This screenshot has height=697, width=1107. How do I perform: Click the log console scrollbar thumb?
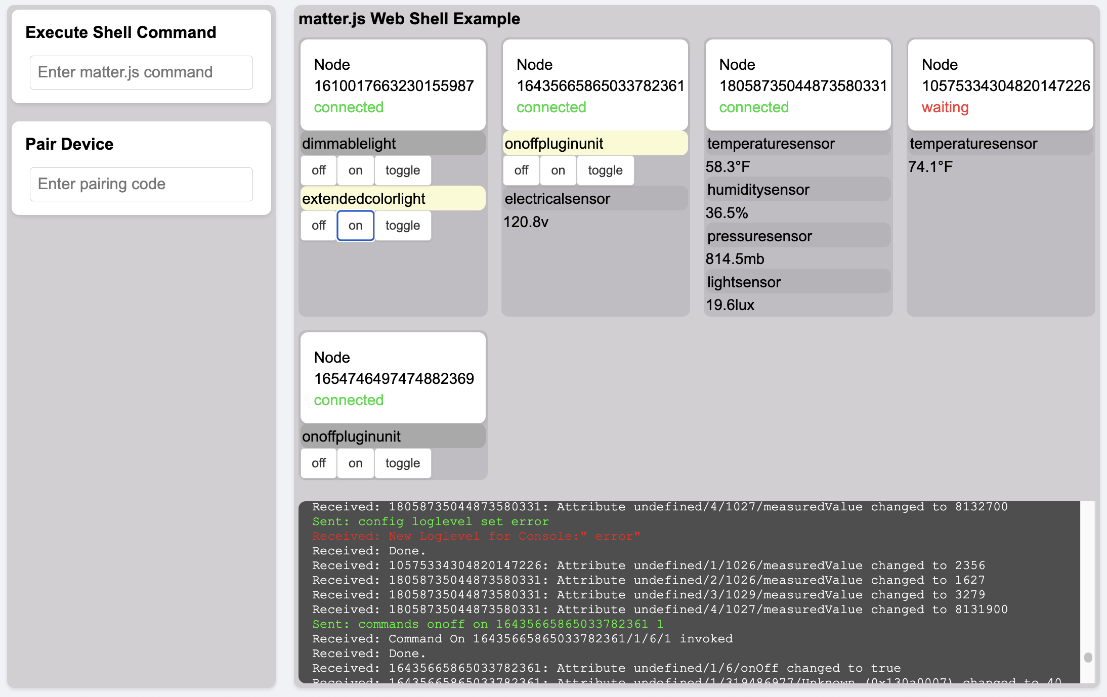tap(1088, 658)
